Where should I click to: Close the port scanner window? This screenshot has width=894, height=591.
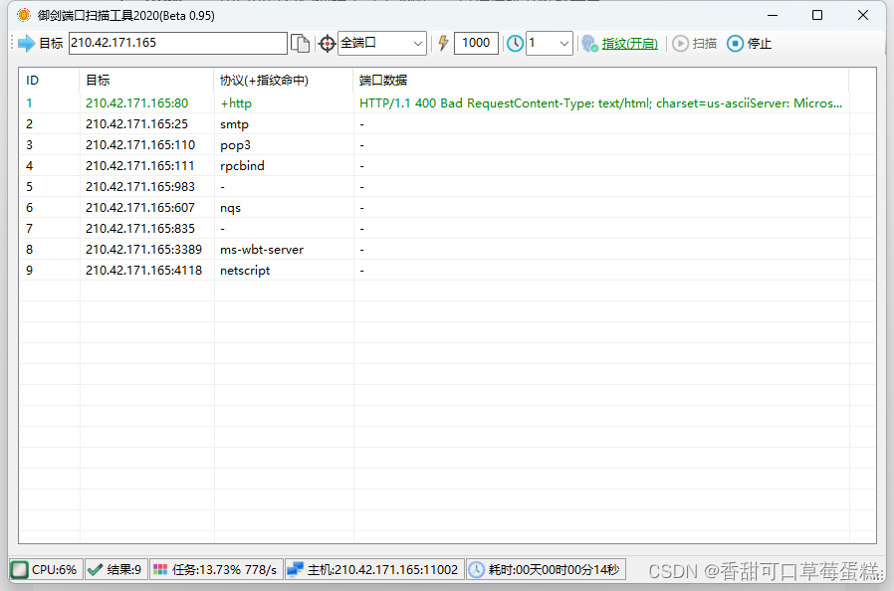pyautogui.click(x=863, y=15)
